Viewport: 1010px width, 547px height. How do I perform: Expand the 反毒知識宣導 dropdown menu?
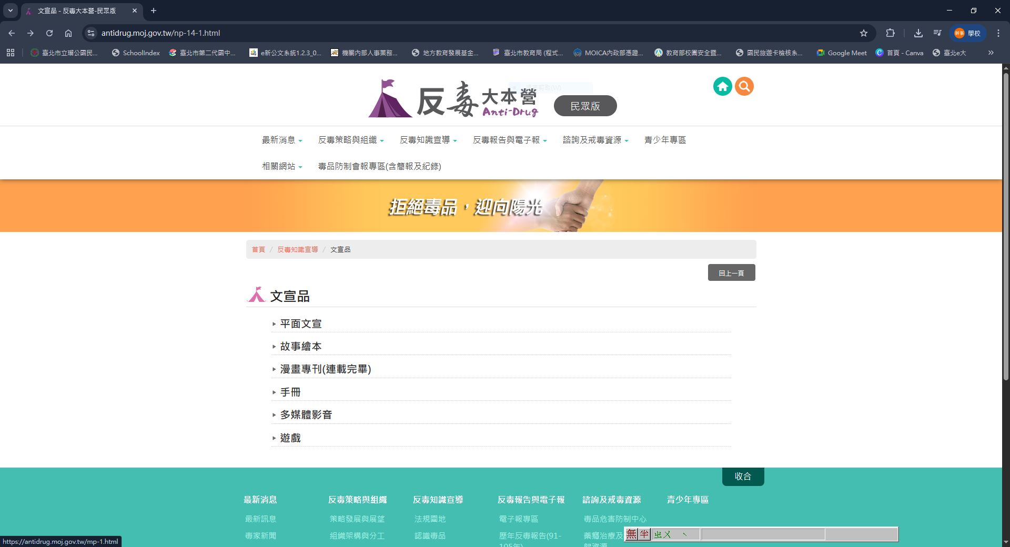428,140
